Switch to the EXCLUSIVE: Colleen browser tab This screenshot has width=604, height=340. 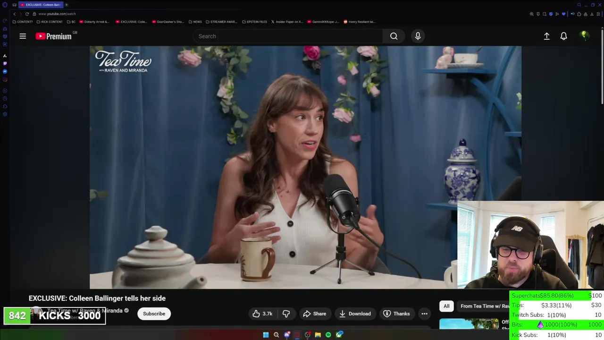(x=41, y=5)
